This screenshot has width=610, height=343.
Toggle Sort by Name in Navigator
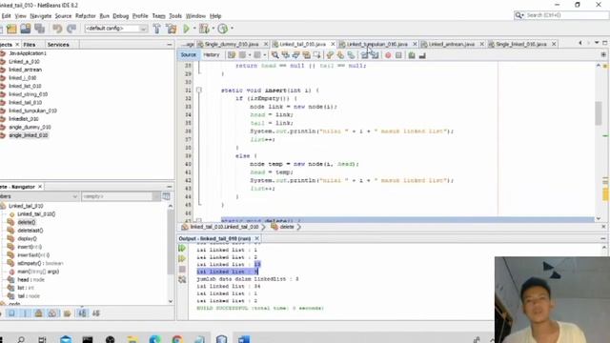[x=82, y=313]
